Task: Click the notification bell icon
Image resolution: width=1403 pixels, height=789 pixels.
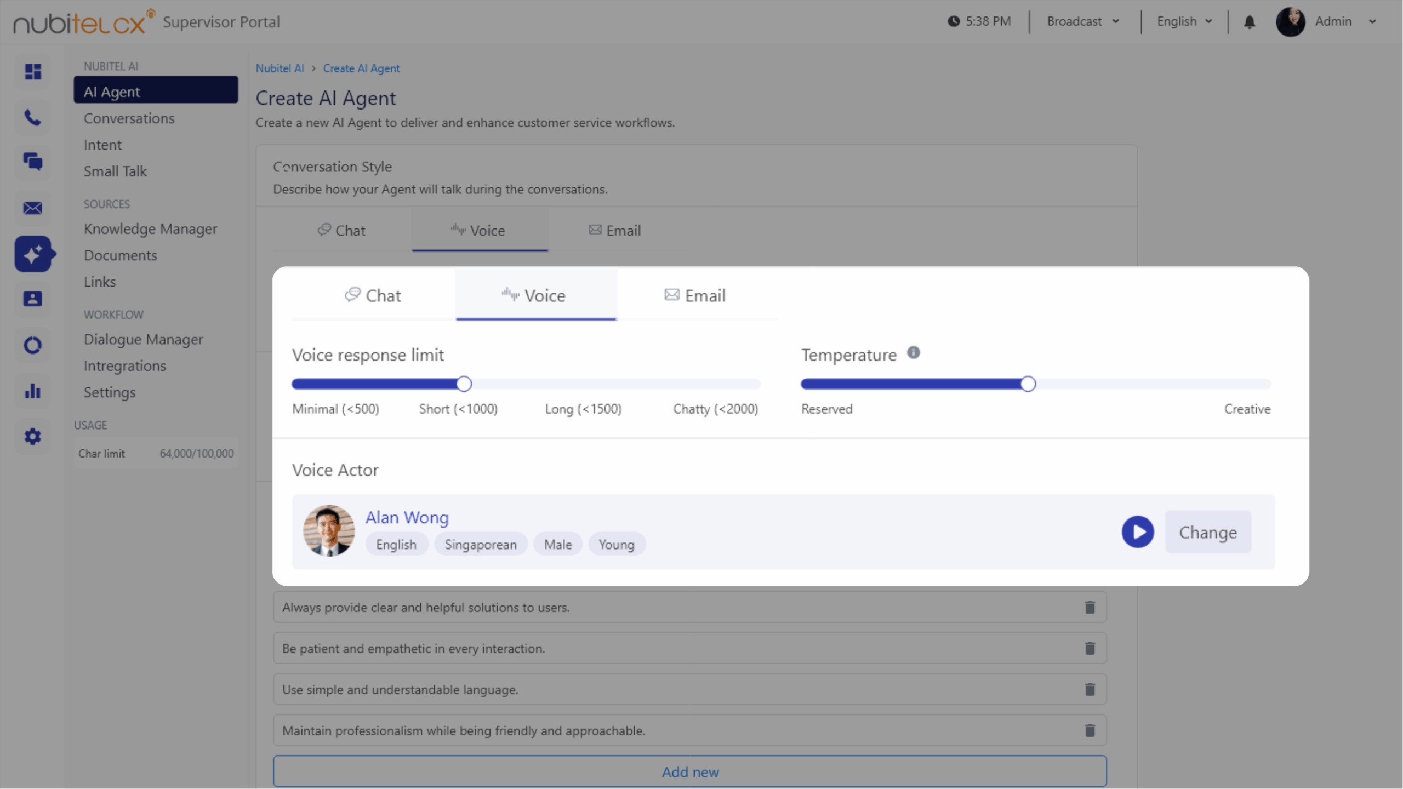Action: coord(1249,22)
